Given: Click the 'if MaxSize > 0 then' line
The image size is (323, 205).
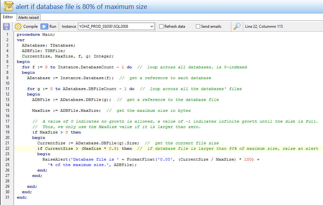Looking at the screenshot, I should click(x=57, y=132).
